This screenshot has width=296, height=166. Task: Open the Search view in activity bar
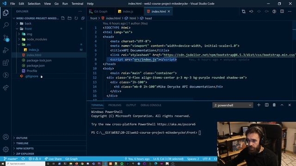click(6, 25)
